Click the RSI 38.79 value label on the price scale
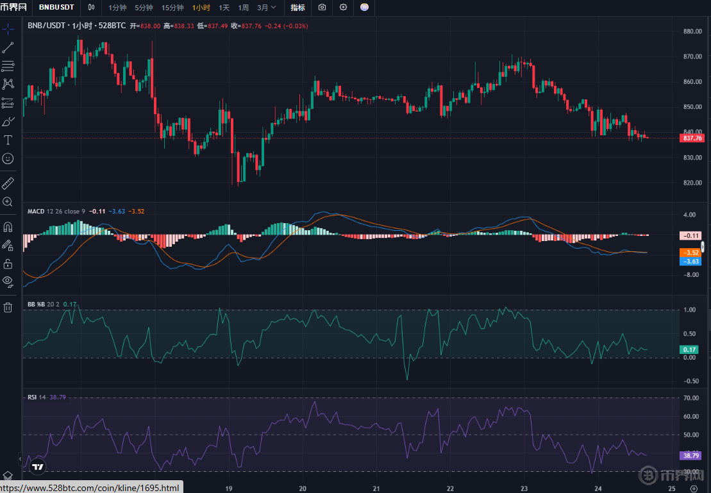Image resolution: width=711 pixels, height=493 pixels. coord(690,455)
